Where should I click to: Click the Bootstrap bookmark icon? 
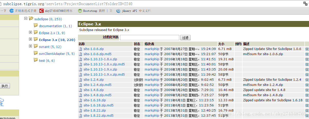80,11
